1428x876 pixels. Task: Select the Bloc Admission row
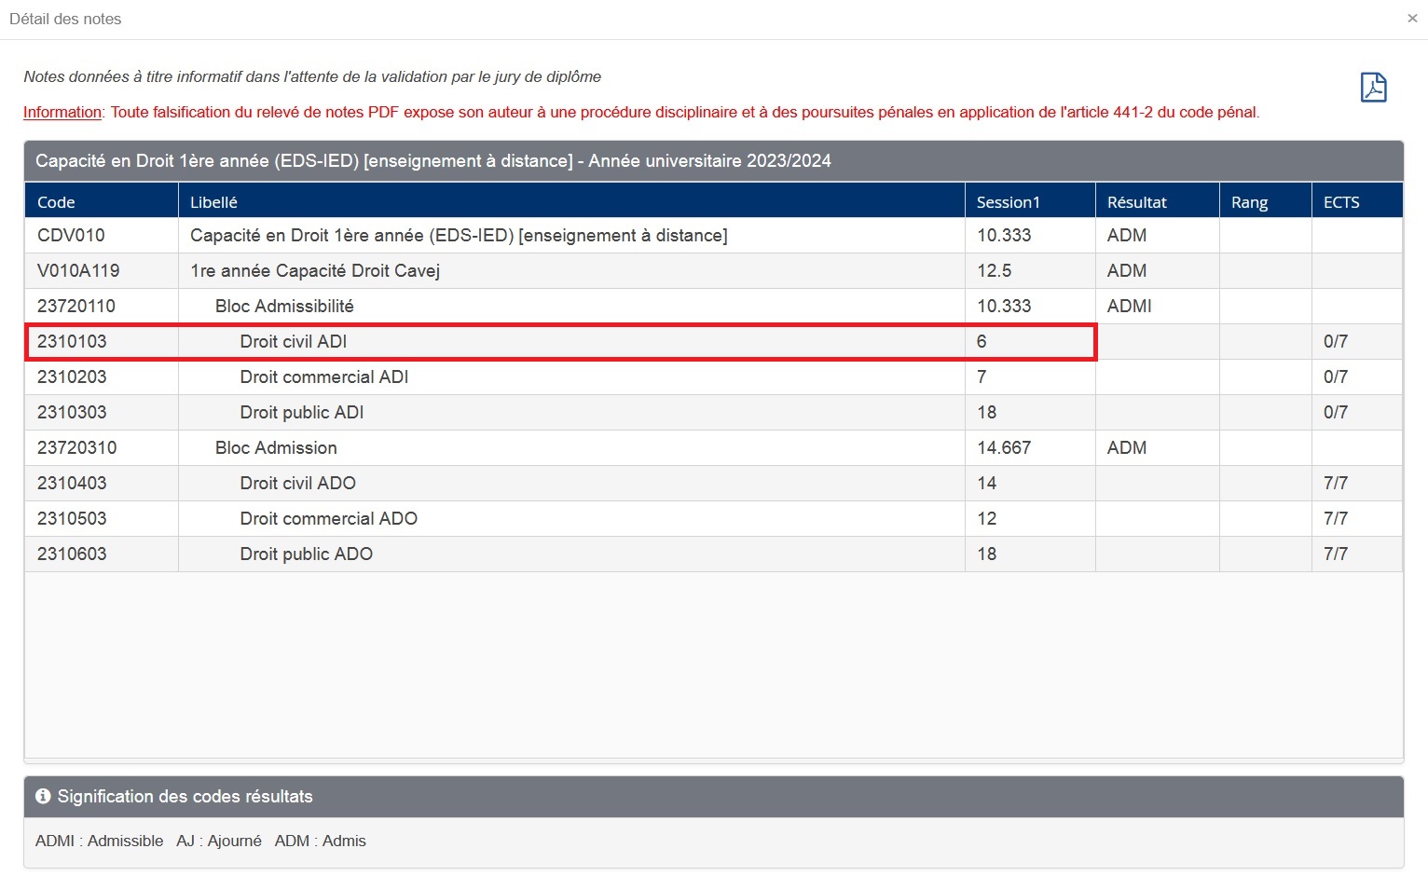click(x=276, y=448)
